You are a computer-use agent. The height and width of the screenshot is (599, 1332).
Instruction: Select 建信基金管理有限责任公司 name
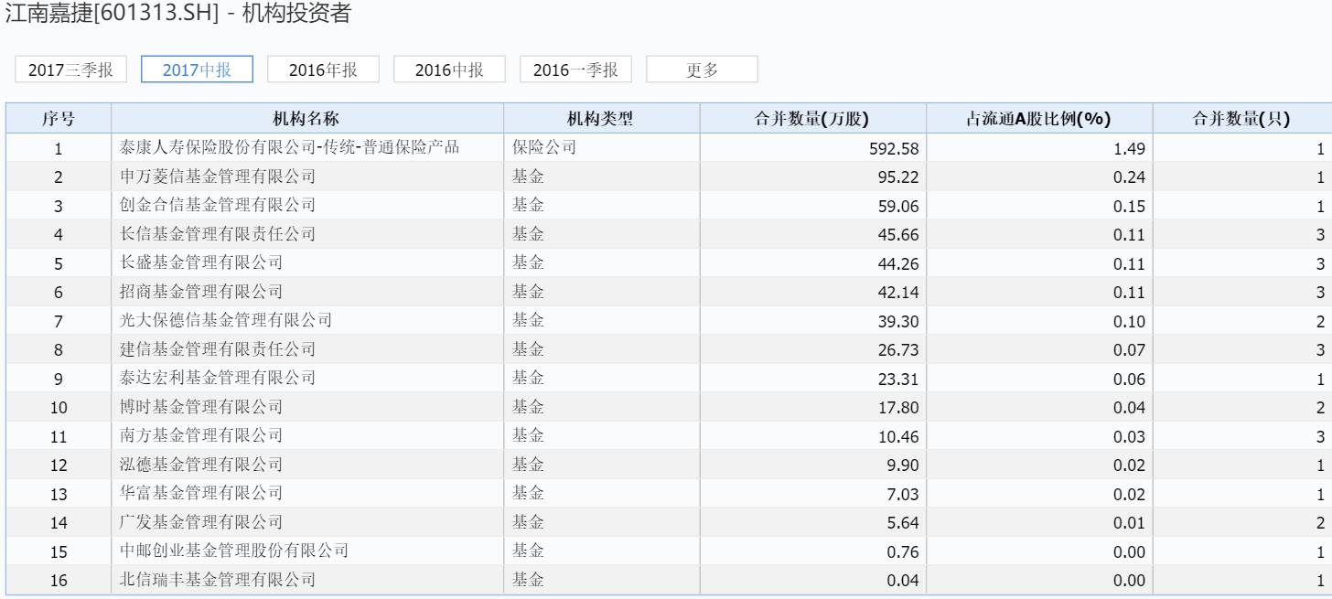tap(218, 349)
